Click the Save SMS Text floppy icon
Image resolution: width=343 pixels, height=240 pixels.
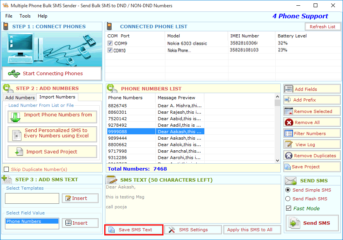(x=112, y=230)
